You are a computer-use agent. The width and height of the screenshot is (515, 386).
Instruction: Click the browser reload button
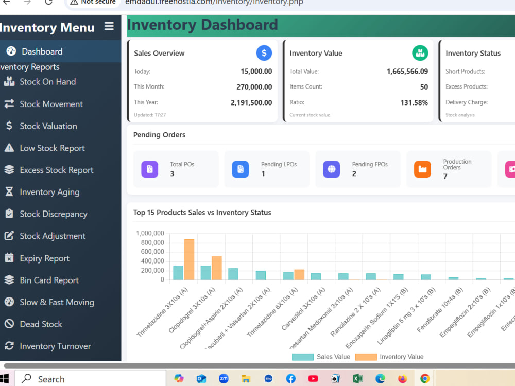click(x=48, y=2)
